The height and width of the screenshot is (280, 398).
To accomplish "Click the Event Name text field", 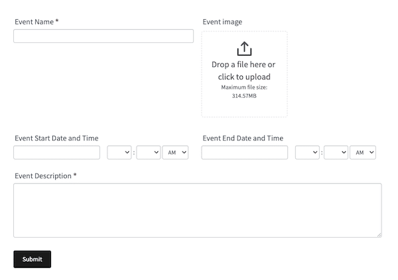I will point(103,36).
